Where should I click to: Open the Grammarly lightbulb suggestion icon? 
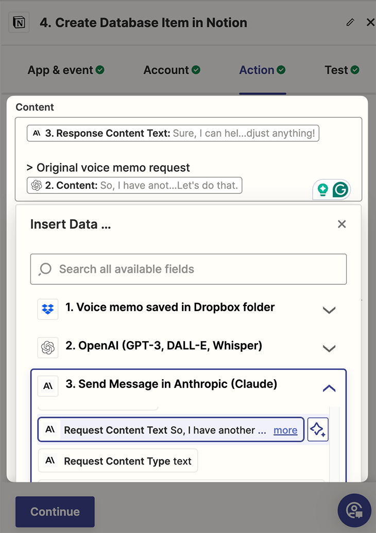(x=322, y=190)
